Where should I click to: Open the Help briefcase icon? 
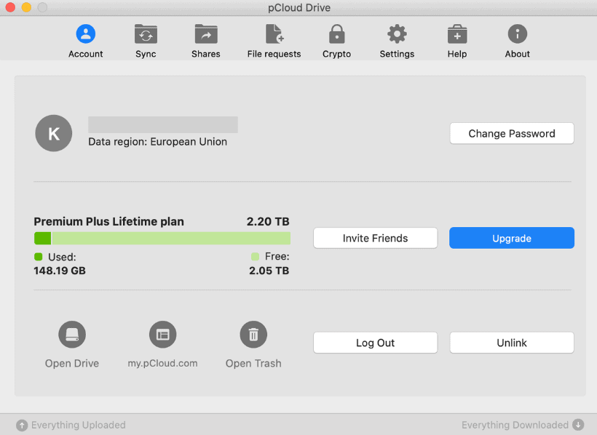point(457,34)
